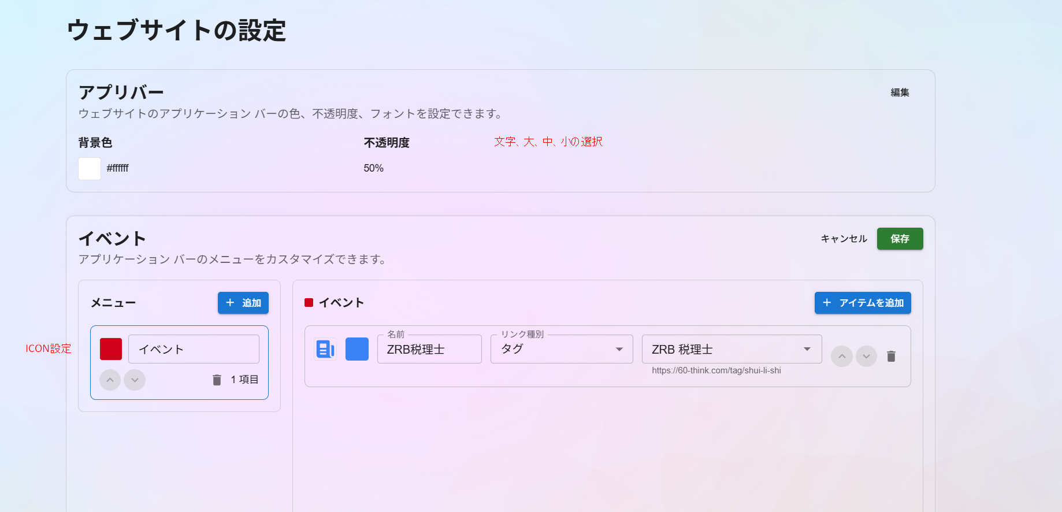The height and width of the screenshot is (512, 1062).
Task: Move the ZRB税理士 item up with arrow
Action: click(x=842, y=357)
